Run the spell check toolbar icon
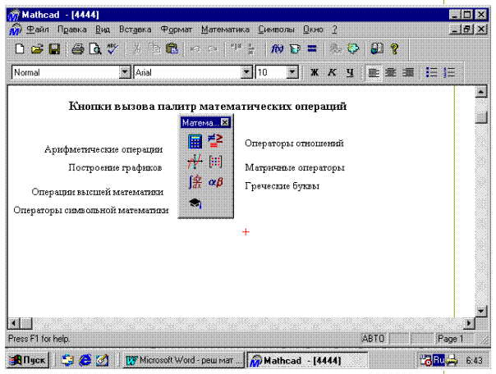496x374 pixels. (x=113, y=49)
